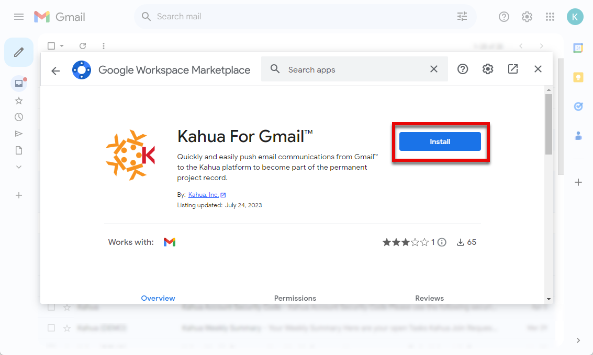The height and width of the screenshot is (355, 593).
Task: Go back with Marketplace back arrow
Action: pyautogui.click(x=55, y=70)
